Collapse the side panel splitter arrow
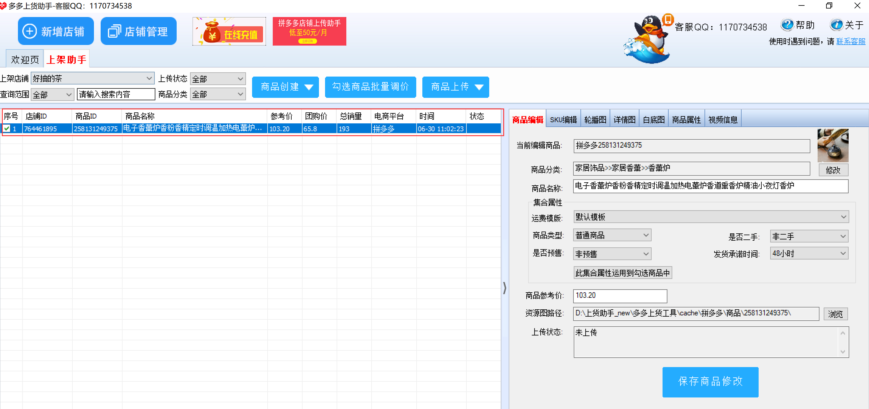Image resolution: width=869 pixels, height=409 pixels. pyautogui.click(x=505, y=288)
